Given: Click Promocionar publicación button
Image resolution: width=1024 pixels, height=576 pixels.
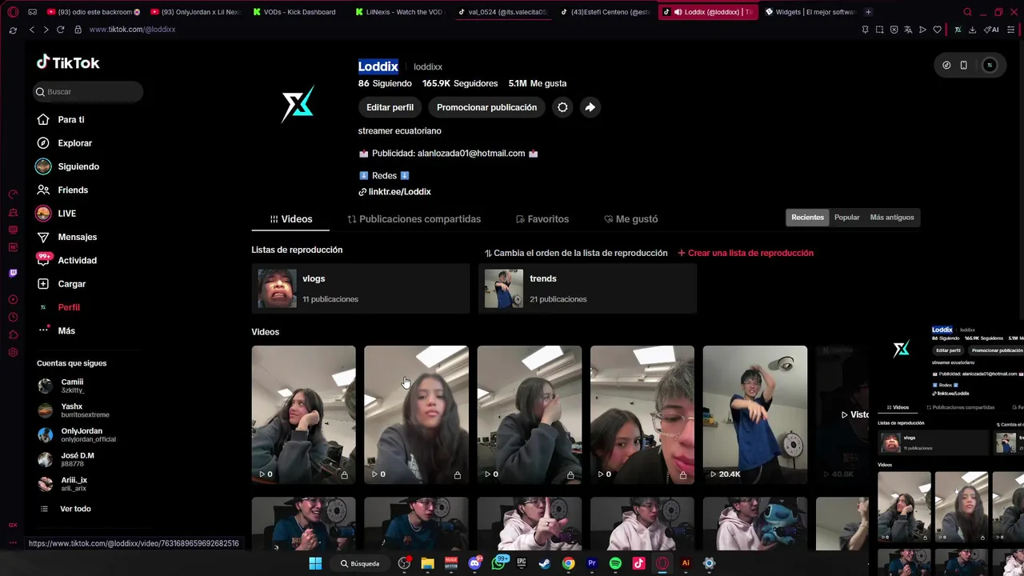Looking at the screenshot, I should [486, 107].
